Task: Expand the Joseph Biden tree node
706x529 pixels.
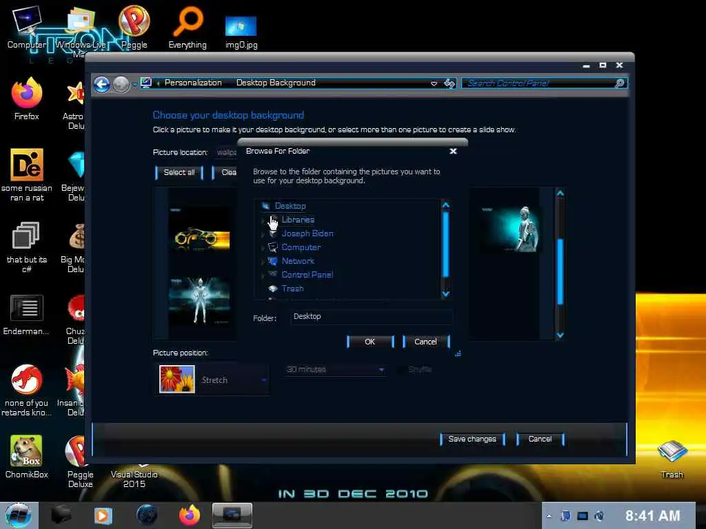Action: pyautogui.click(x=263, y=234)
